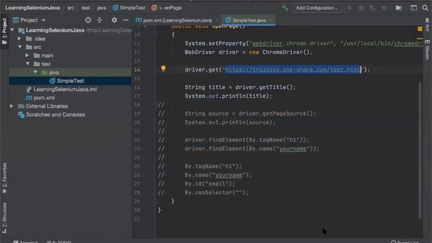Screen dimensions: 432x243
Task: Click the yellow lightbulb intention icon
Action: pyautogui.click(x=163, y=68)
